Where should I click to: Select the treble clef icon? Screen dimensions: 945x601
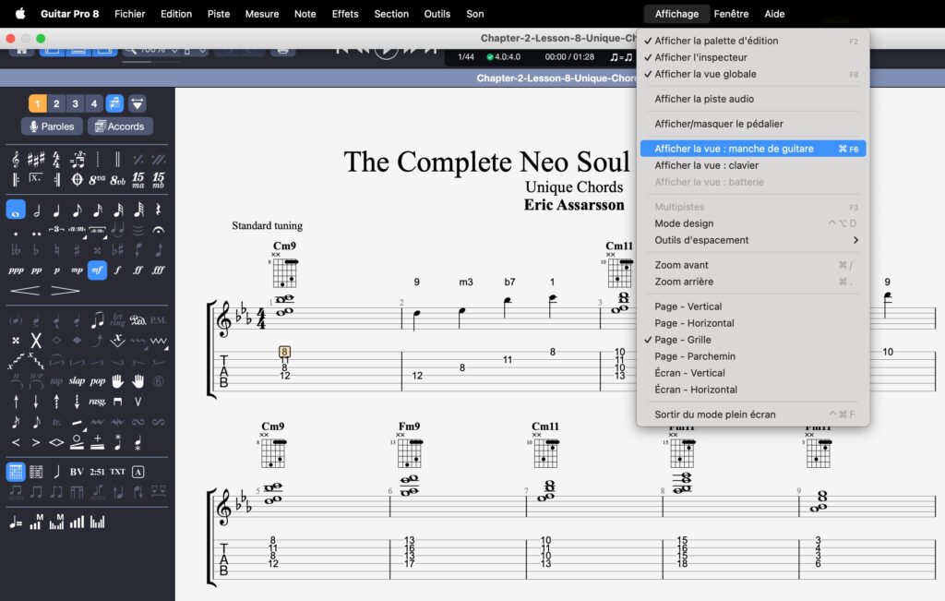click(16, 159)
